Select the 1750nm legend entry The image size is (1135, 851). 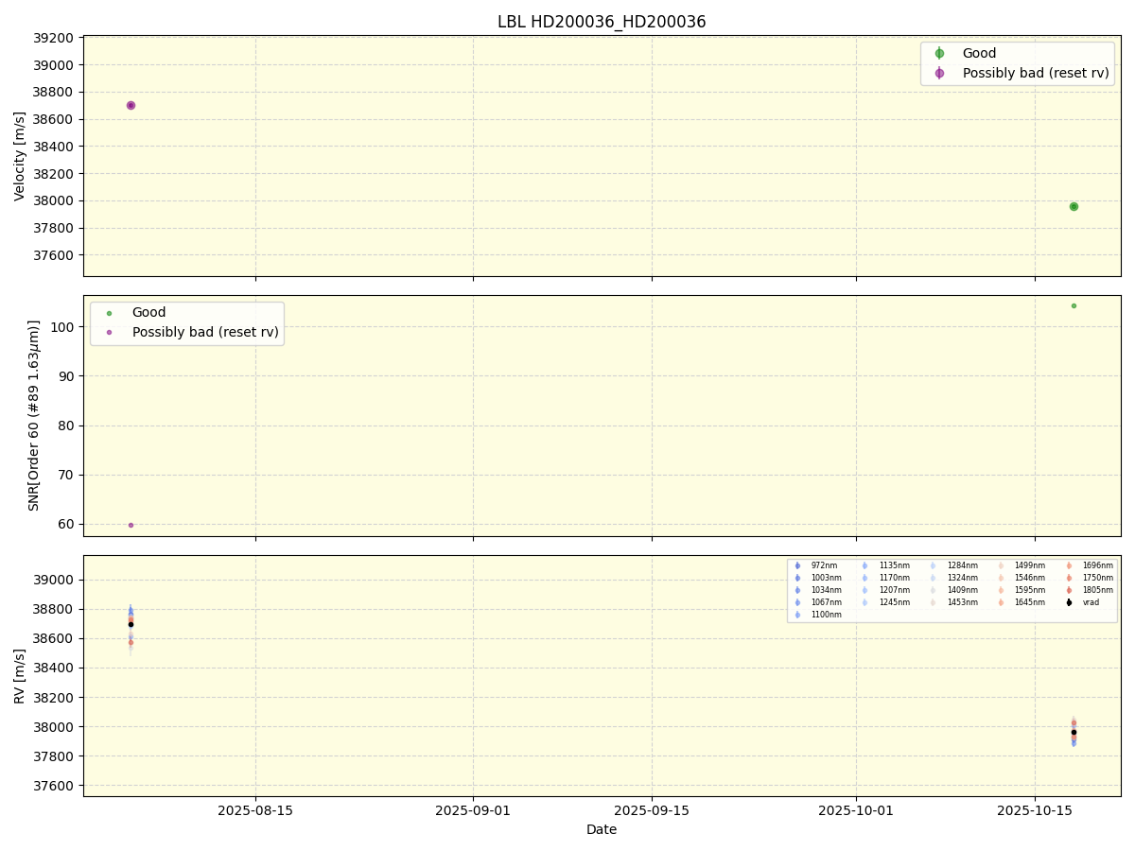(1090, 578)
